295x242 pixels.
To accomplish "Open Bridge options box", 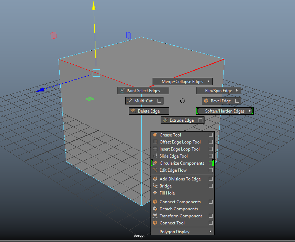I will (210, 186).
